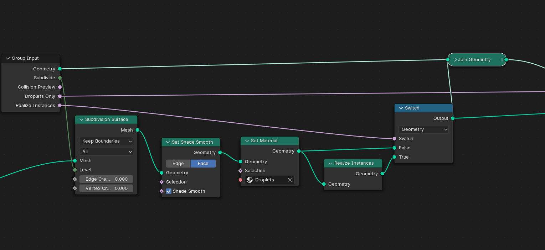Click the Join Geometry output socket
Image resolution: width=545 pixels, height=250 pixels.
pos(506,60)
